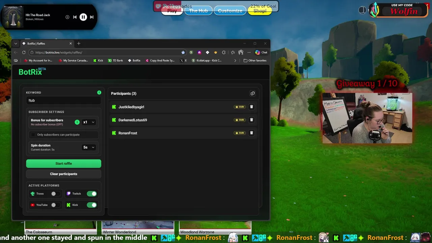Copy participants list icon
The width and height of the screenshot is (432, 243).
(252, 93)
